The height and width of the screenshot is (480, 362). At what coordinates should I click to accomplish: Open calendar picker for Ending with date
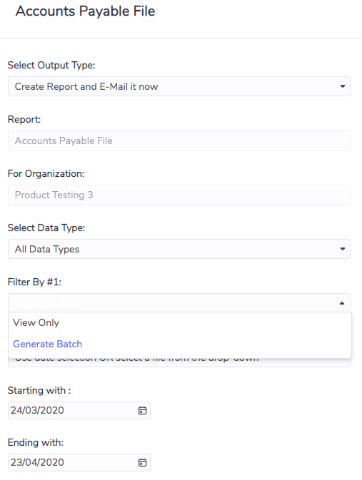(142, 463)
